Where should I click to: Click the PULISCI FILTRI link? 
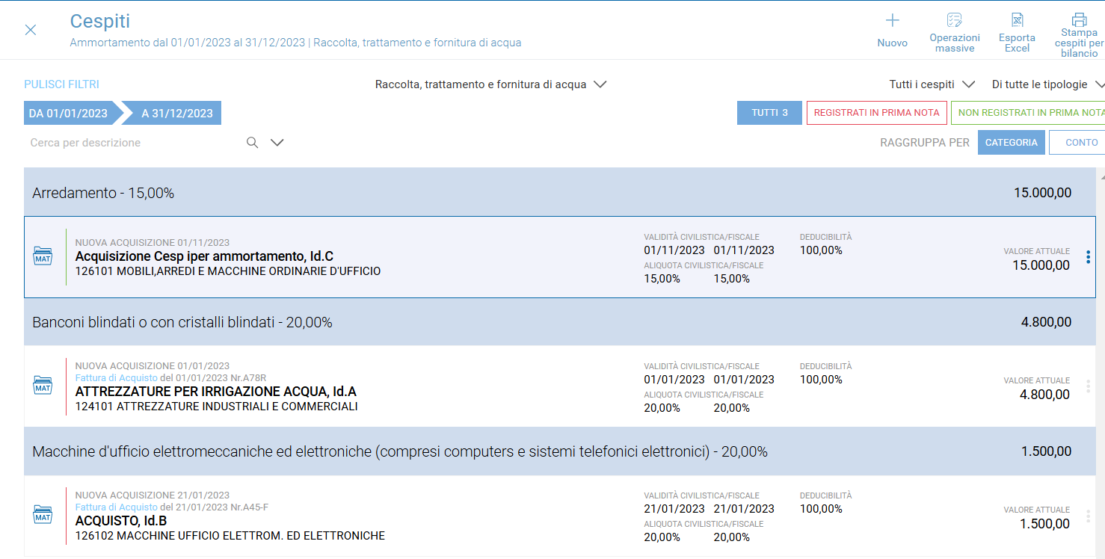(61, 84)
